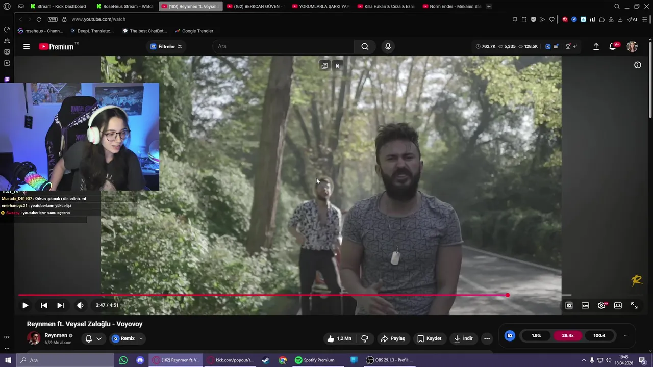
Task: Open the YouTube hamburger guide menu
Action: point(27,46)
